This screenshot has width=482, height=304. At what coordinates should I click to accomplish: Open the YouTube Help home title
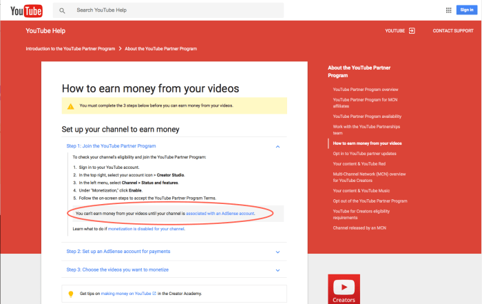(x=45, y=31)
